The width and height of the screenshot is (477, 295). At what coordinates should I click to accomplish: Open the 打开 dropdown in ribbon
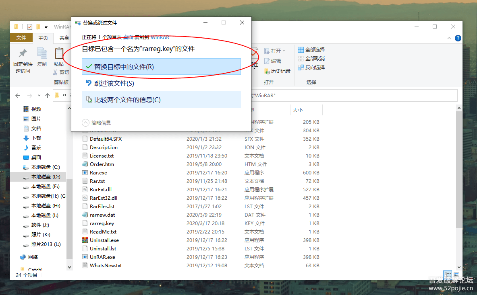click(x=275, y=51)
